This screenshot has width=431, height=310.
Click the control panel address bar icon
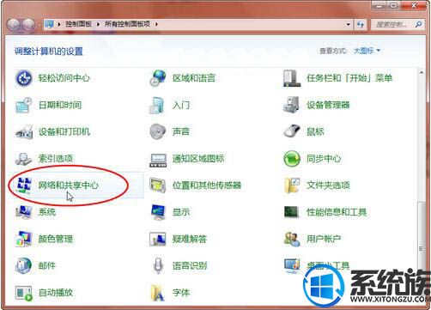(50, 24)
